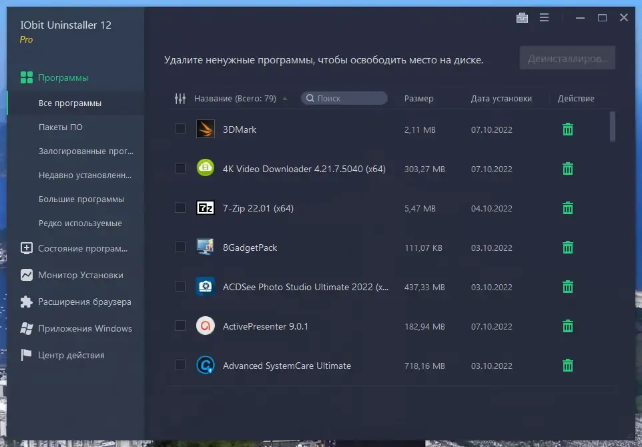Click the 7-Zip program icon

point(206,208)
